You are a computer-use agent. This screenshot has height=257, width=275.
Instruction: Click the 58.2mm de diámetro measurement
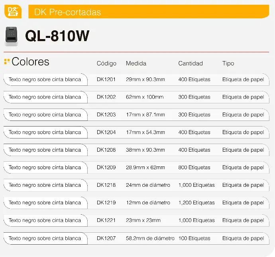pyautogui.click(x=150, y=238)
